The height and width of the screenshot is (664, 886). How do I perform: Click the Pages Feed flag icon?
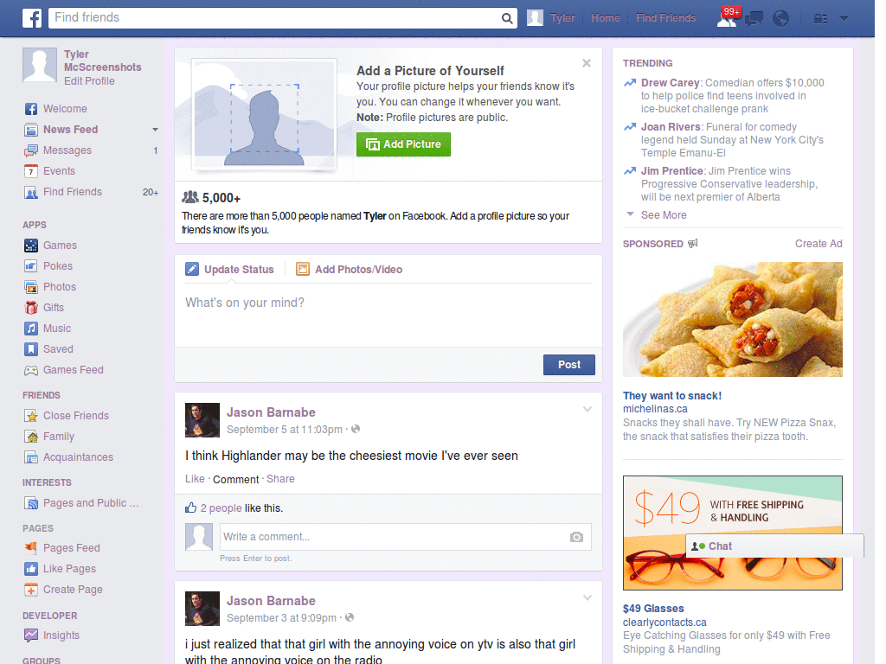point(31,547)
